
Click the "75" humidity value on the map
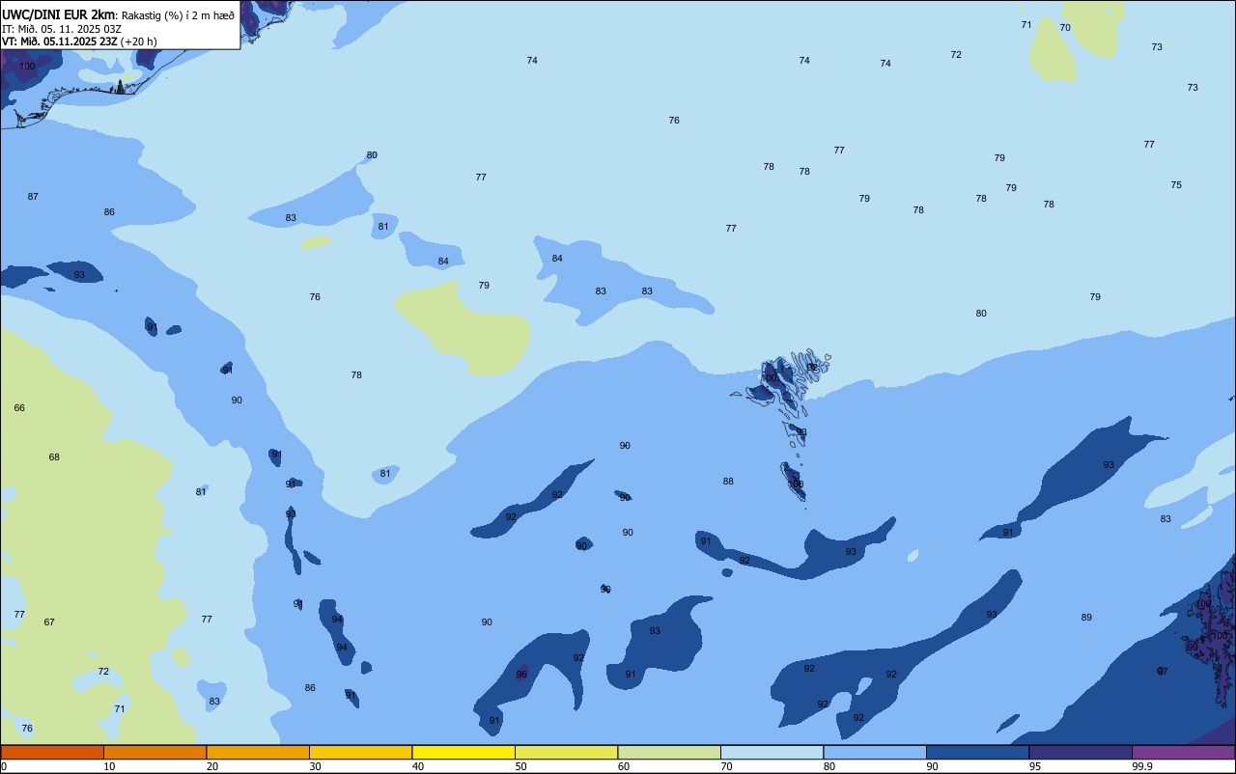pos(1176,185)
